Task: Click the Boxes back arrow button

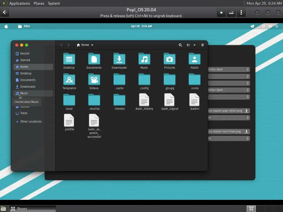Action: (x=5, y=12)
